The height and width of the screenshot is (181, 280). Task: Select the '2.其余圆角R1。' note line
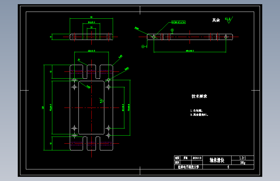click(x=199, y=115)
